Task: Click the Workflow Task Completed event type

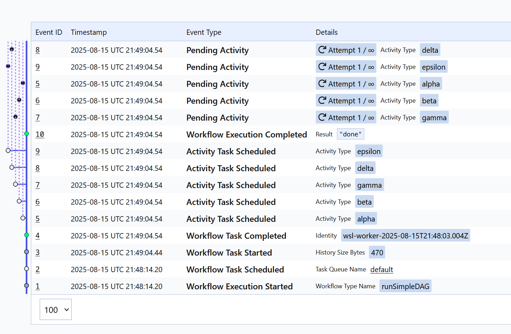Action: point(236,236)
